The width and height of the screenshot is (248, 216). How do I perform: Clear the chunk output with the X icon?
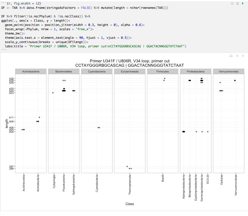(243, 56)
